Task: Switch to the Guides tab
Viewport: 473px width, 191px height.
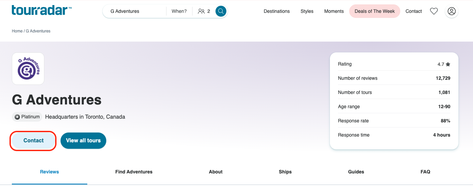Action: (x=356, y=172)
